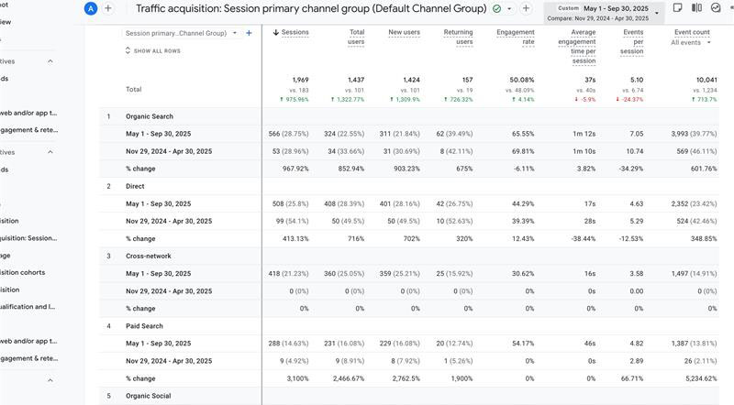
Task: Collapse the bottom sidebar chevron
Action: coord(50,380)
